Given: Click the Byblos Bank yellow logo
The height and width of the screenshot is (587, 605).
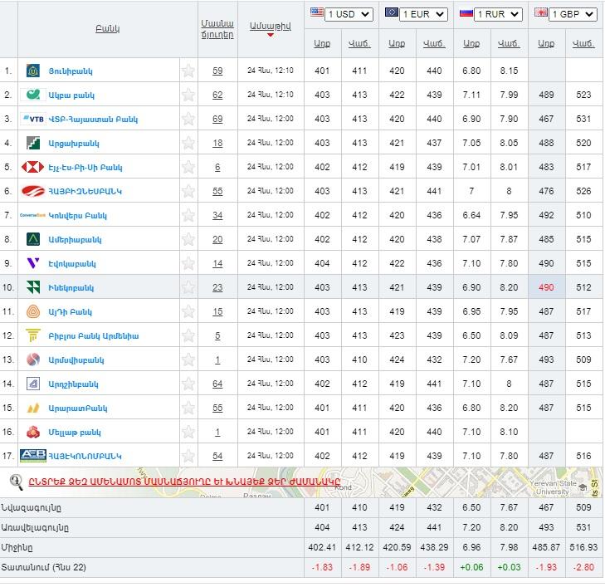Looking at the screenshot, I should point(33,336).
